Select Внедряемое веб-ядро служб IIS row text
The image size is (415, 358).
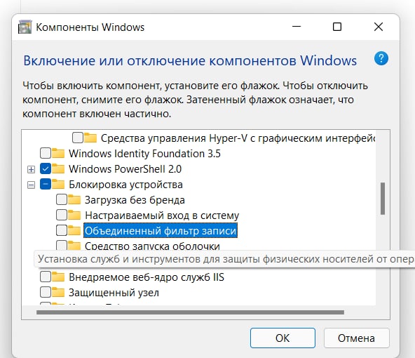147,277
